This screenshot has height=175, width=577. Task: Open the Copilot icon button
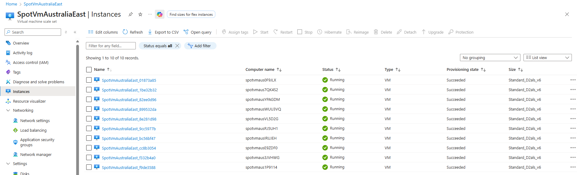(x=160, y=14)
